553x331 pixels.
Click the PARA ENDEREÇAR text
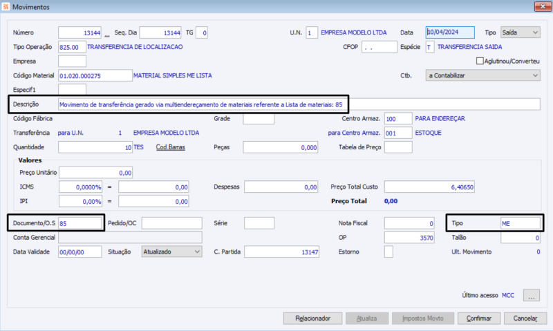[440, 118]
